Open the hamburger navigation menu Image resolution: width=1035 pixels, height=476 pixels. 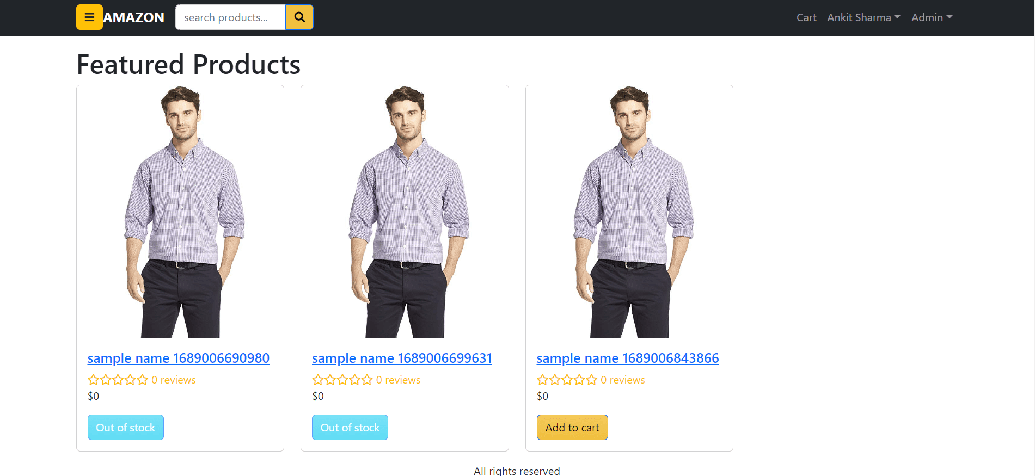pyautogui.click(x=89, y=17)
